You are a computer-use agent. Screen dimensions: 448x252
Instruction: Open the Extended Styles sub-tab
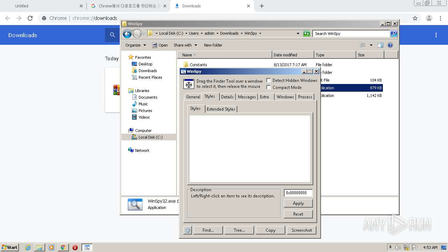(x=221, y=109)
